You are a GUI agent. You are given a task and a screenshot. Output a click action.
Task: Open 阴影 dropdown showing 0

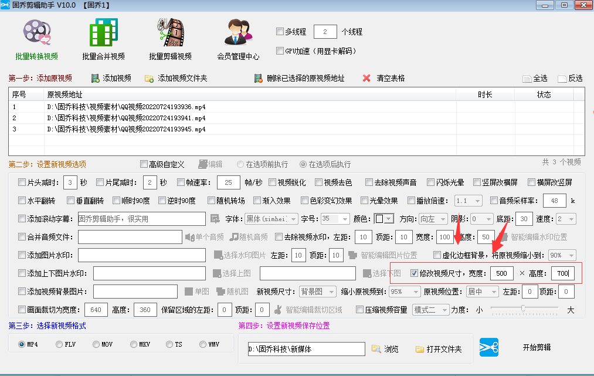coord(482,219)
